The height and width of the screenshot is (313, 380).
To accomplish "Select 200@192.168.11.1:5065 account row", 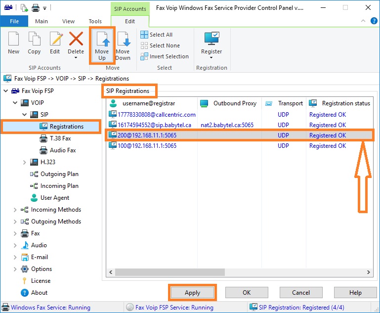I will pos(240,135).
